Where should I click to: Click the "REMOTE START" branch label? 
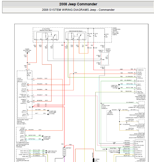click(x=101, y=51)
